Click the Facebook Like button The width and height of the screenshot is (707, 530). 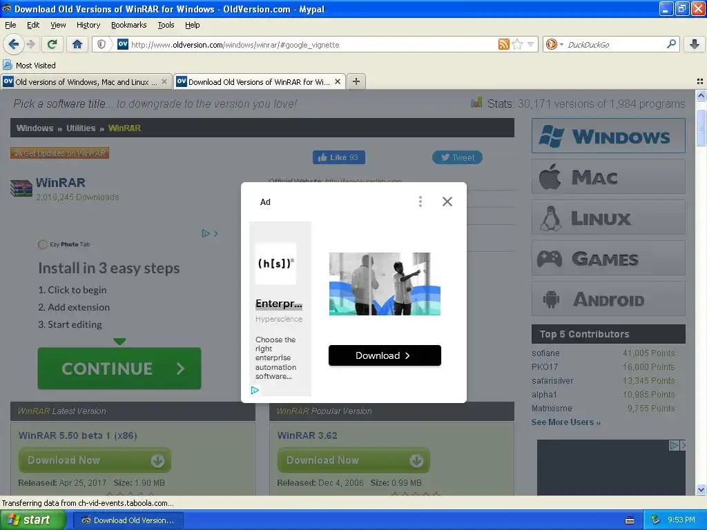(x=339, y=157)
